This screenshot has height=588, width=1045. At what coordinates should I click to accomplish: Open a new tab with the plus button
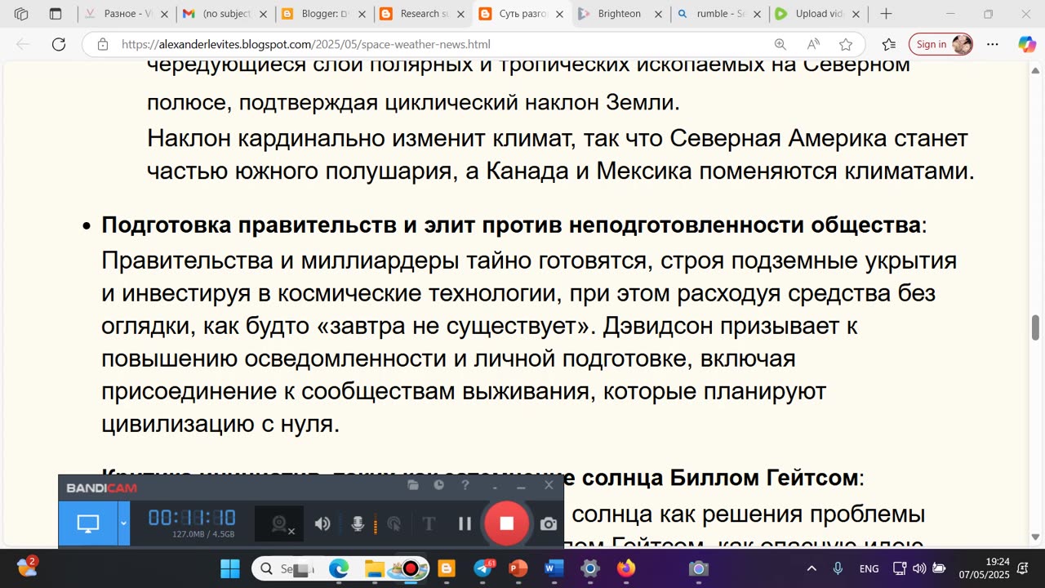[886, 14]
